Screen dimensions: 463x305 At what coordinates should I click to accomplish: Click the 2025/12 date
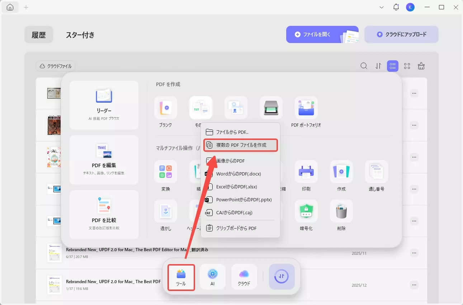pyautogui.click(x=359, y=285)
